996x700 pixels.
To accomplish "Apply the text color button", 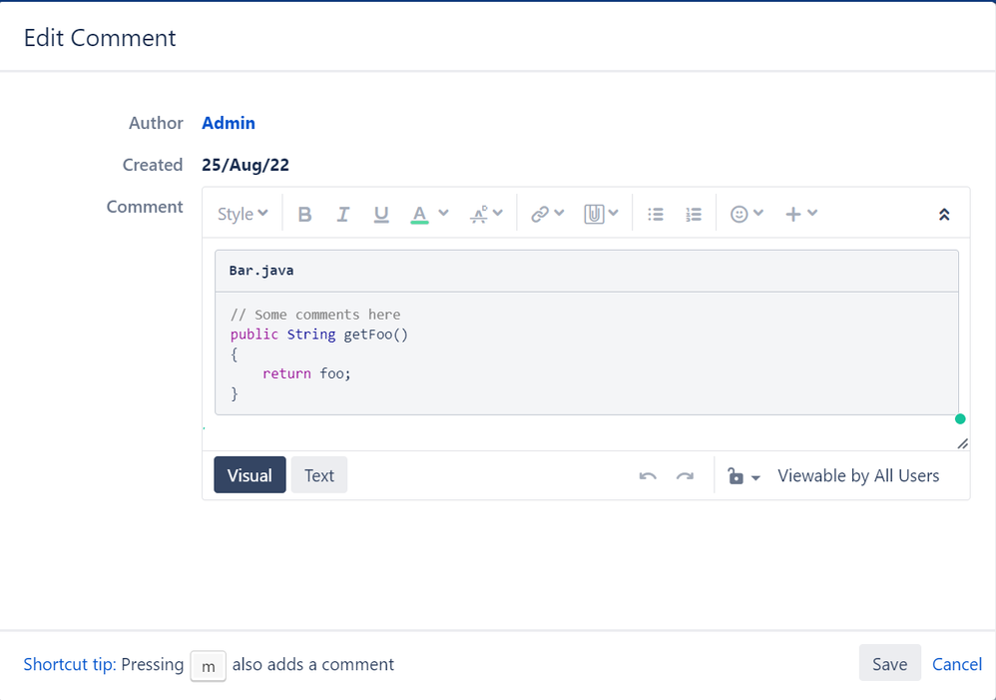I will 419,215.
